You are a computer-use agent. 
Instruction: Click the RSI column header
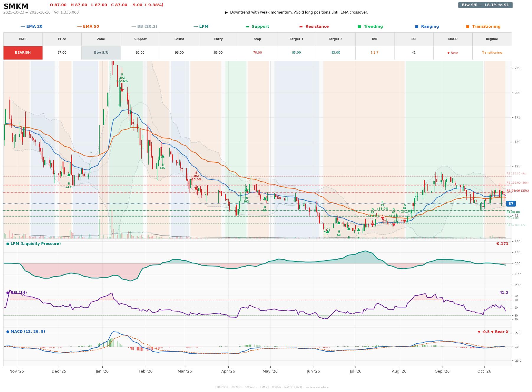414,39
